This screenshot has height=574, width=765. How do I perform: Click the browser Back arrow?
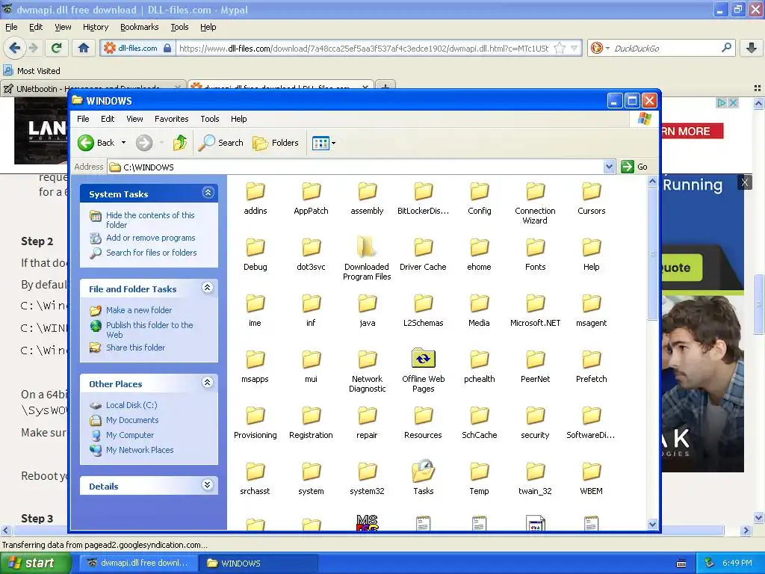[x=14, y=48]
